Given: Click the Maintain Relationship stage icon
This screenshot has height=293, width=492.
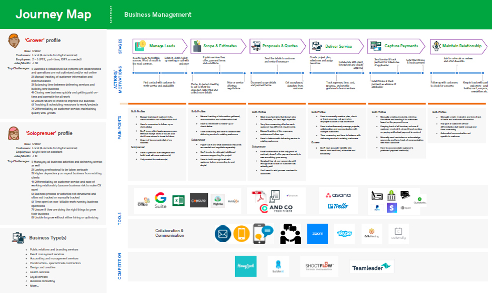Looking at the screenshot, I should click(436, 46).
